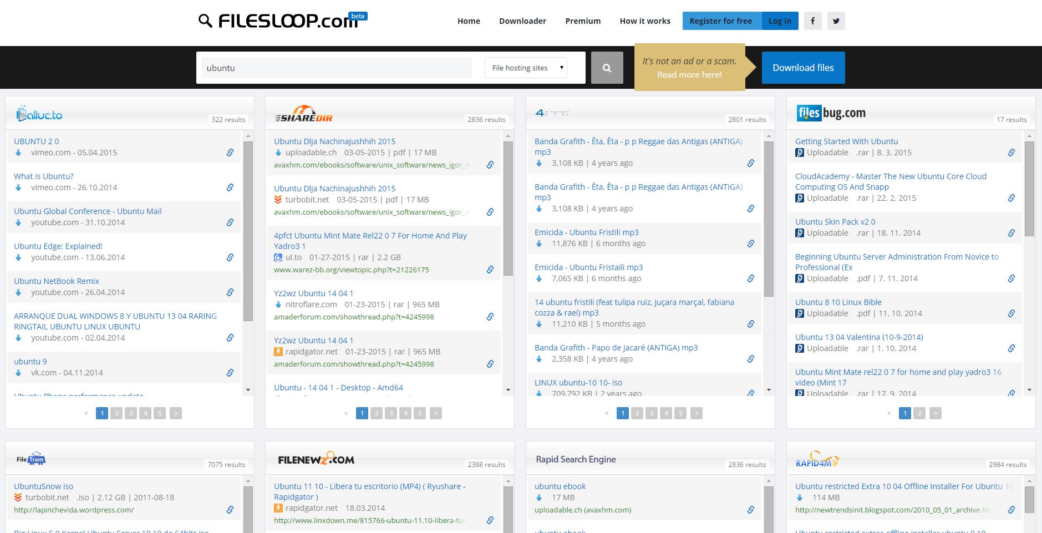The width and height of the screenshot is (1042, 533).
Task: Go to How it works page
Action: 645,21
